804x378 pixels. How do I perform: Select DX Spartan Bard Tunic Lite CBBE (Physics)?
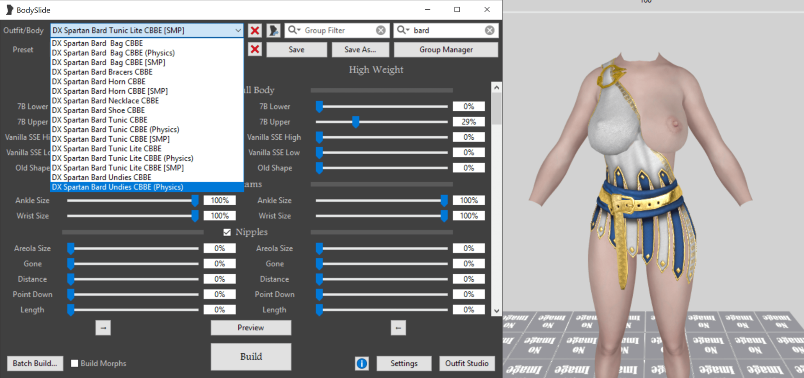(147, 158)
